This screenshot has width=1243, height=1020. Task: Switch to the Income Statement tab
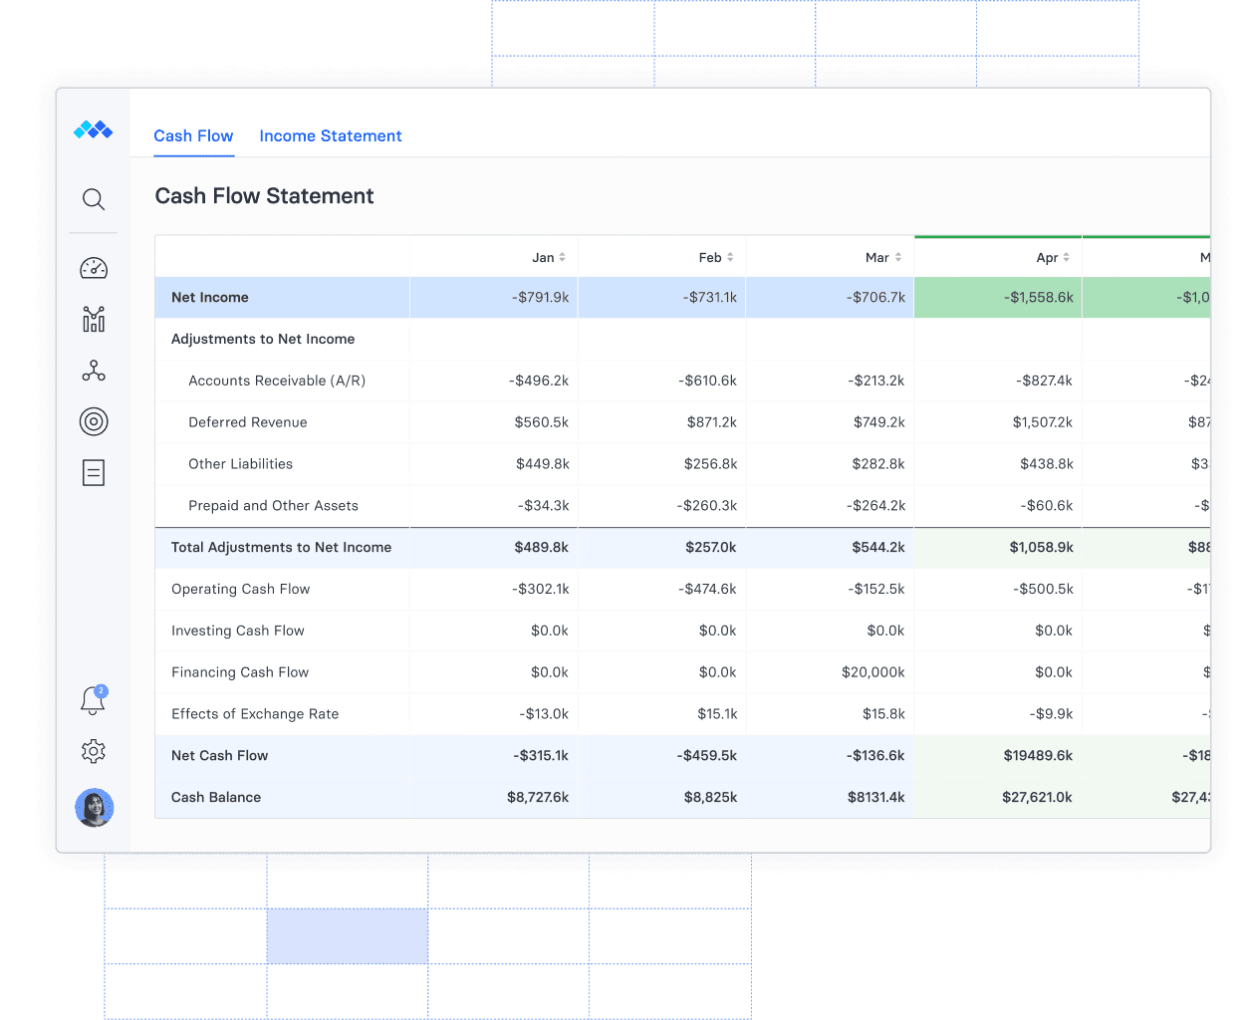click(x=331, y=135)
